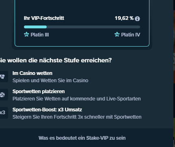175x147 pixels.
Task: Select 'Im Casino wetten' heading
Action: (32, 73)
